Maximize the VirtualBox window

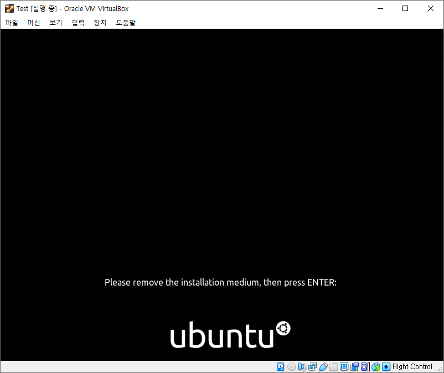tap(405, 8)
